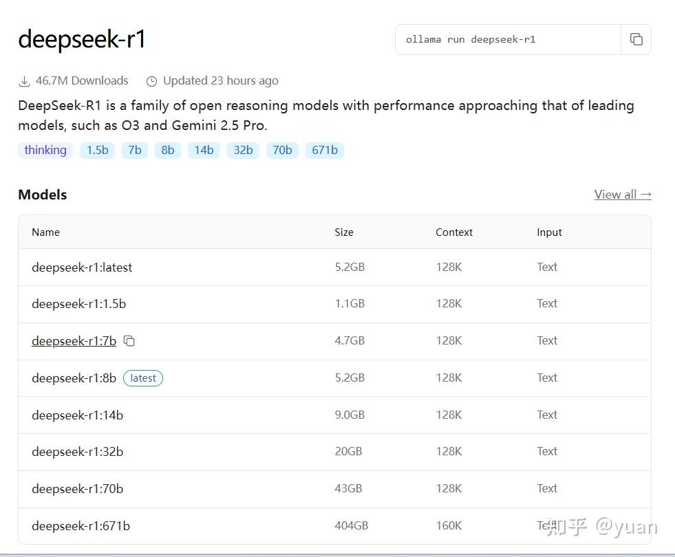The height and width of the screenshot is (557, 675).
Task: Sort table by the Context column
Action: (454, 232)
